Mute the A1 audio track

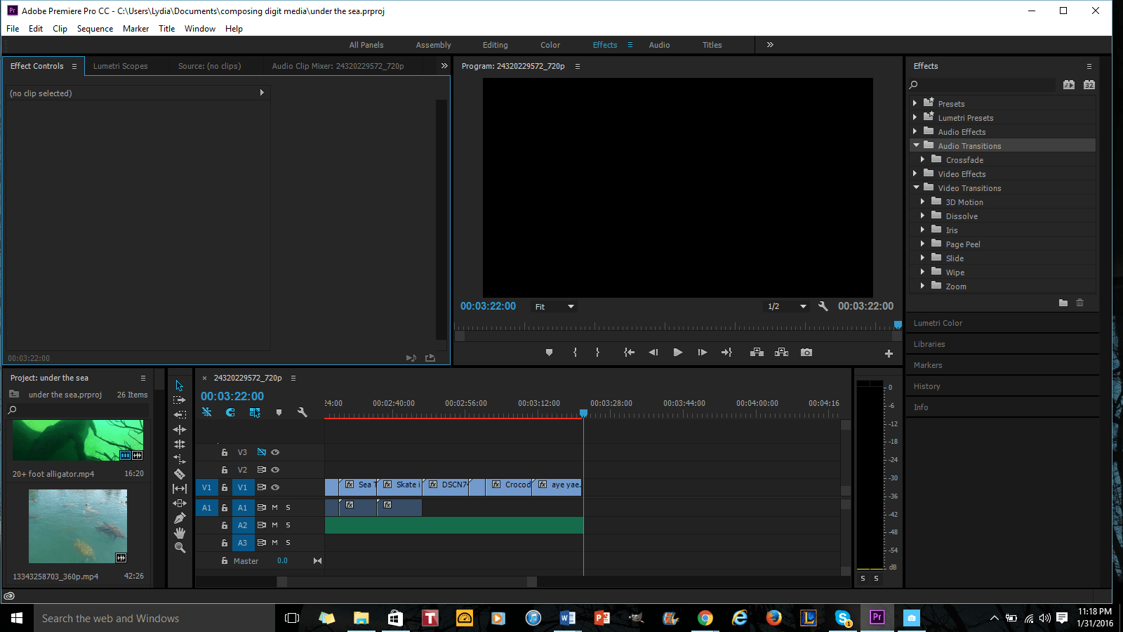275,508
